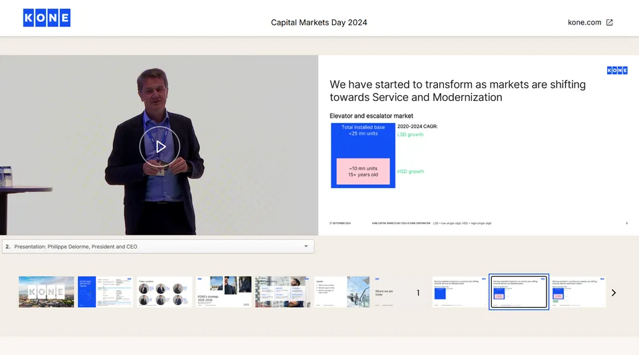Open the kone.com external link

click(x=584, y=22)
